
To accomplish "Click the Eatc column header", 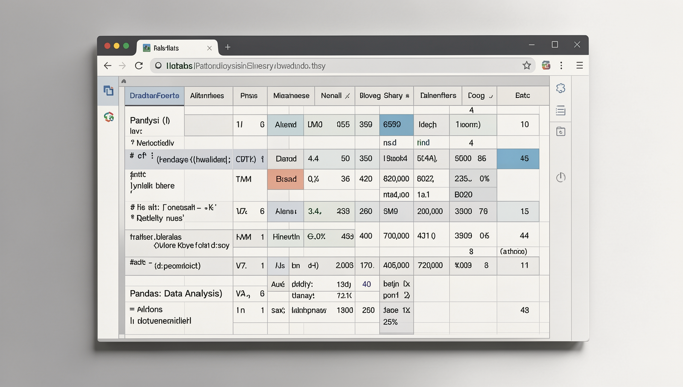I will 522,96.
